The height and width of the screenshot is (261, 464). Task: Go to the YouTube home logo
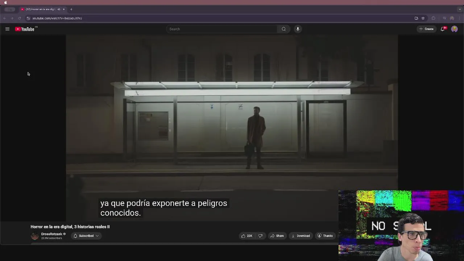click(x=25, y=29)
